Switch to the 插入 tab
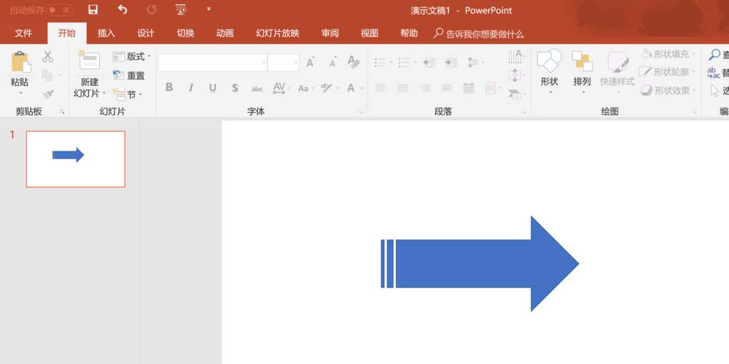Image resolution: width=729 pixels, height=364 pixels. tap(106, 33)
